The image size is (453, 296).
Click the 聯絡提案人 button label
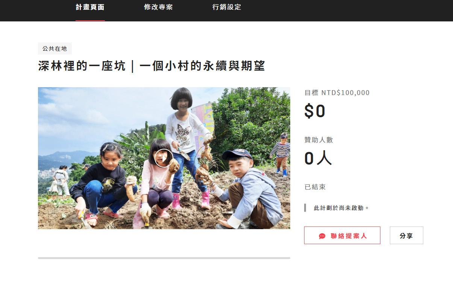click(348, 236)
